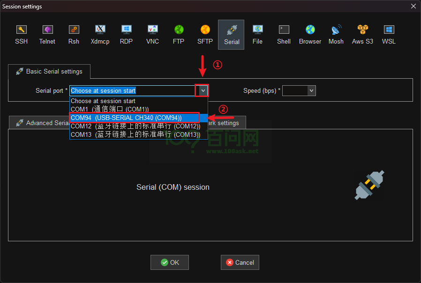Confirm with the OK button
Screen dimensions: 421x283
tap(170, 262)
